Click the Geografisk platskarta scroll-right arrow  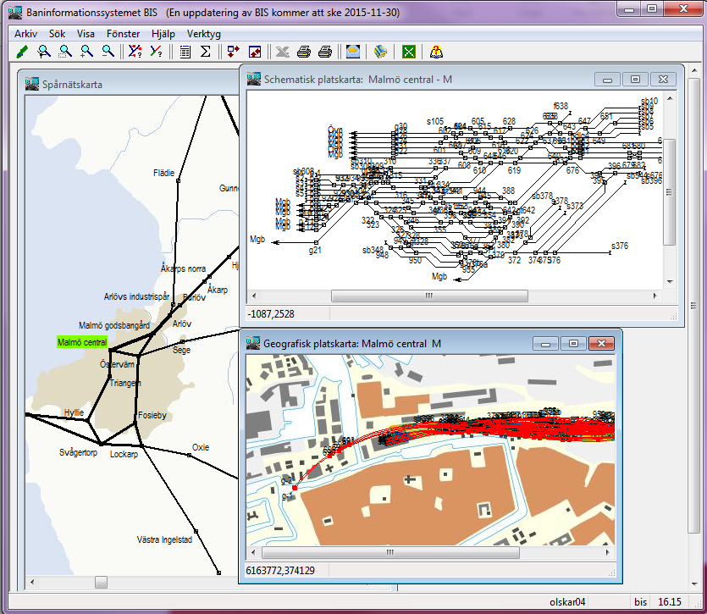click(x=607, y=552)
